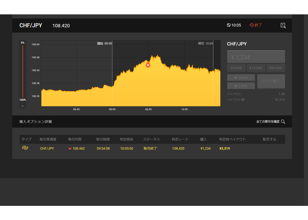
Task: Click the 取引時間 column header
Action: coord(103,139)
